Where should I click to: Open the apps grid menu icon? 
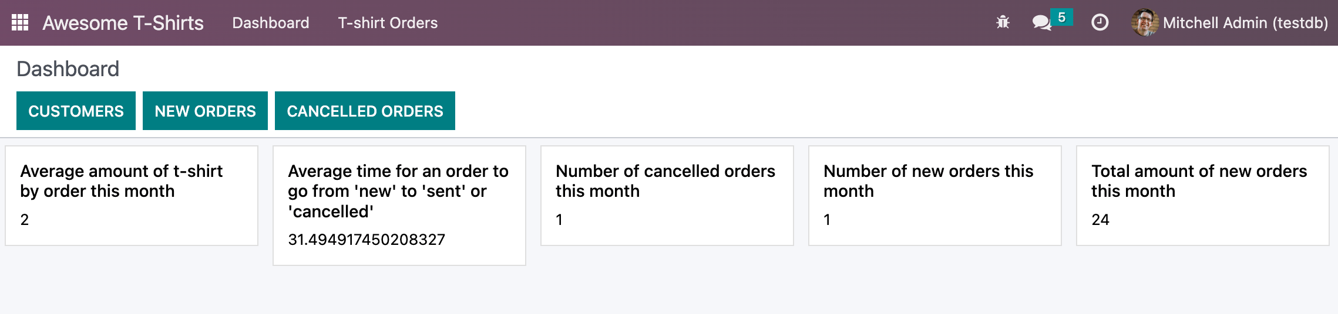coord(20,23)
